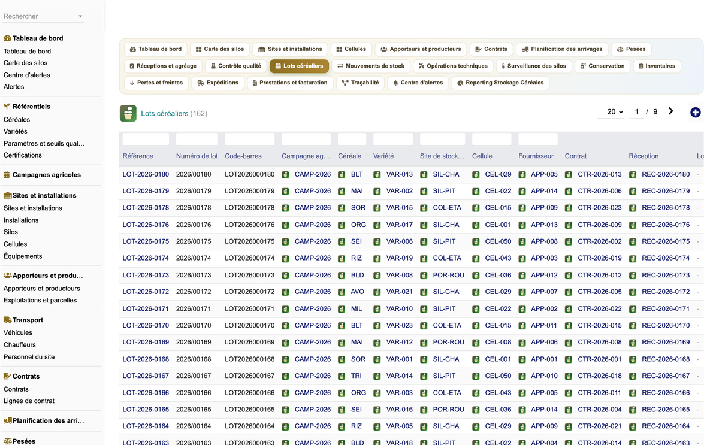Switch to the Expéditions tab

tap(218, 83)
